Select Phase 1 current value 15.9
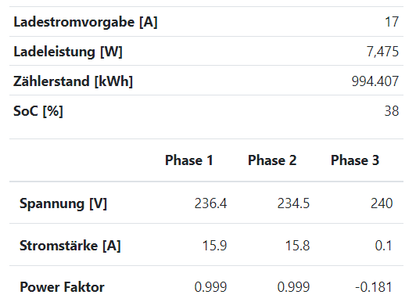The width and height of the screenshot is (416, 302). coord(214,246)
